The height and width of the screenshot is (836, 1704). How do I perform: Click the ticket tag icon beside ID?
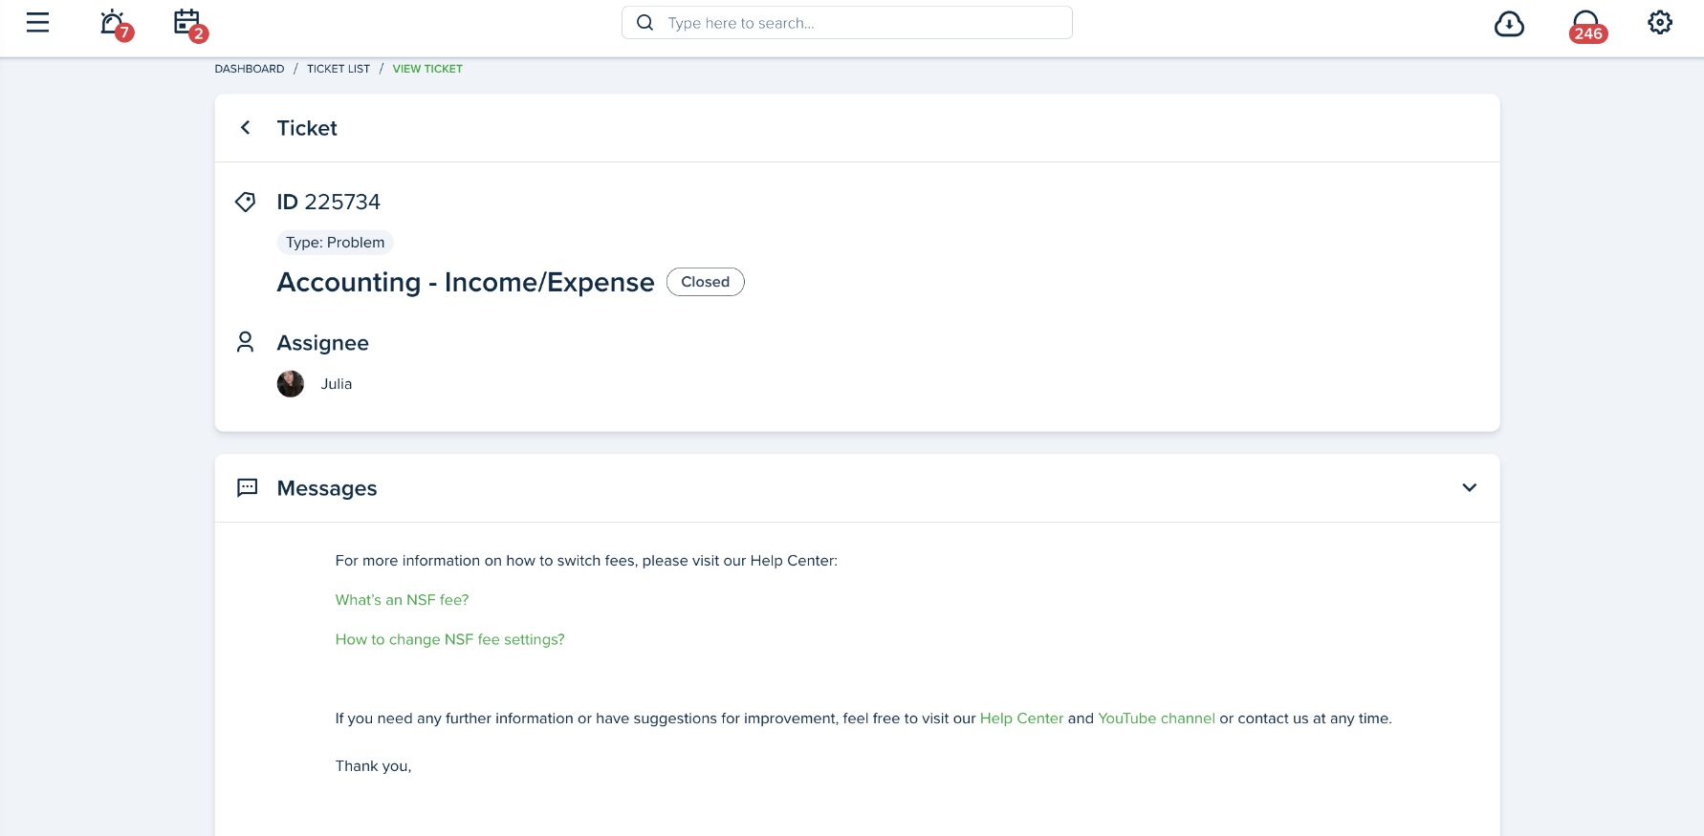(x=246, y=202)
